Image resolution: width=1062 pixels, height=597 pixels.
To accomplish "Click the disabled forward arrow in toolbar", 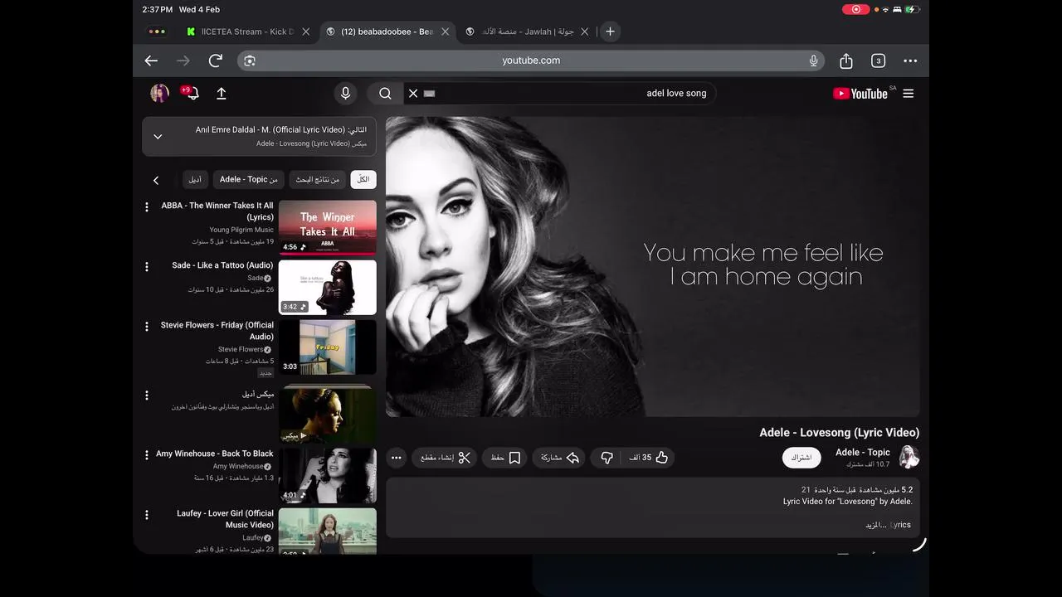I will click(183, 61).
